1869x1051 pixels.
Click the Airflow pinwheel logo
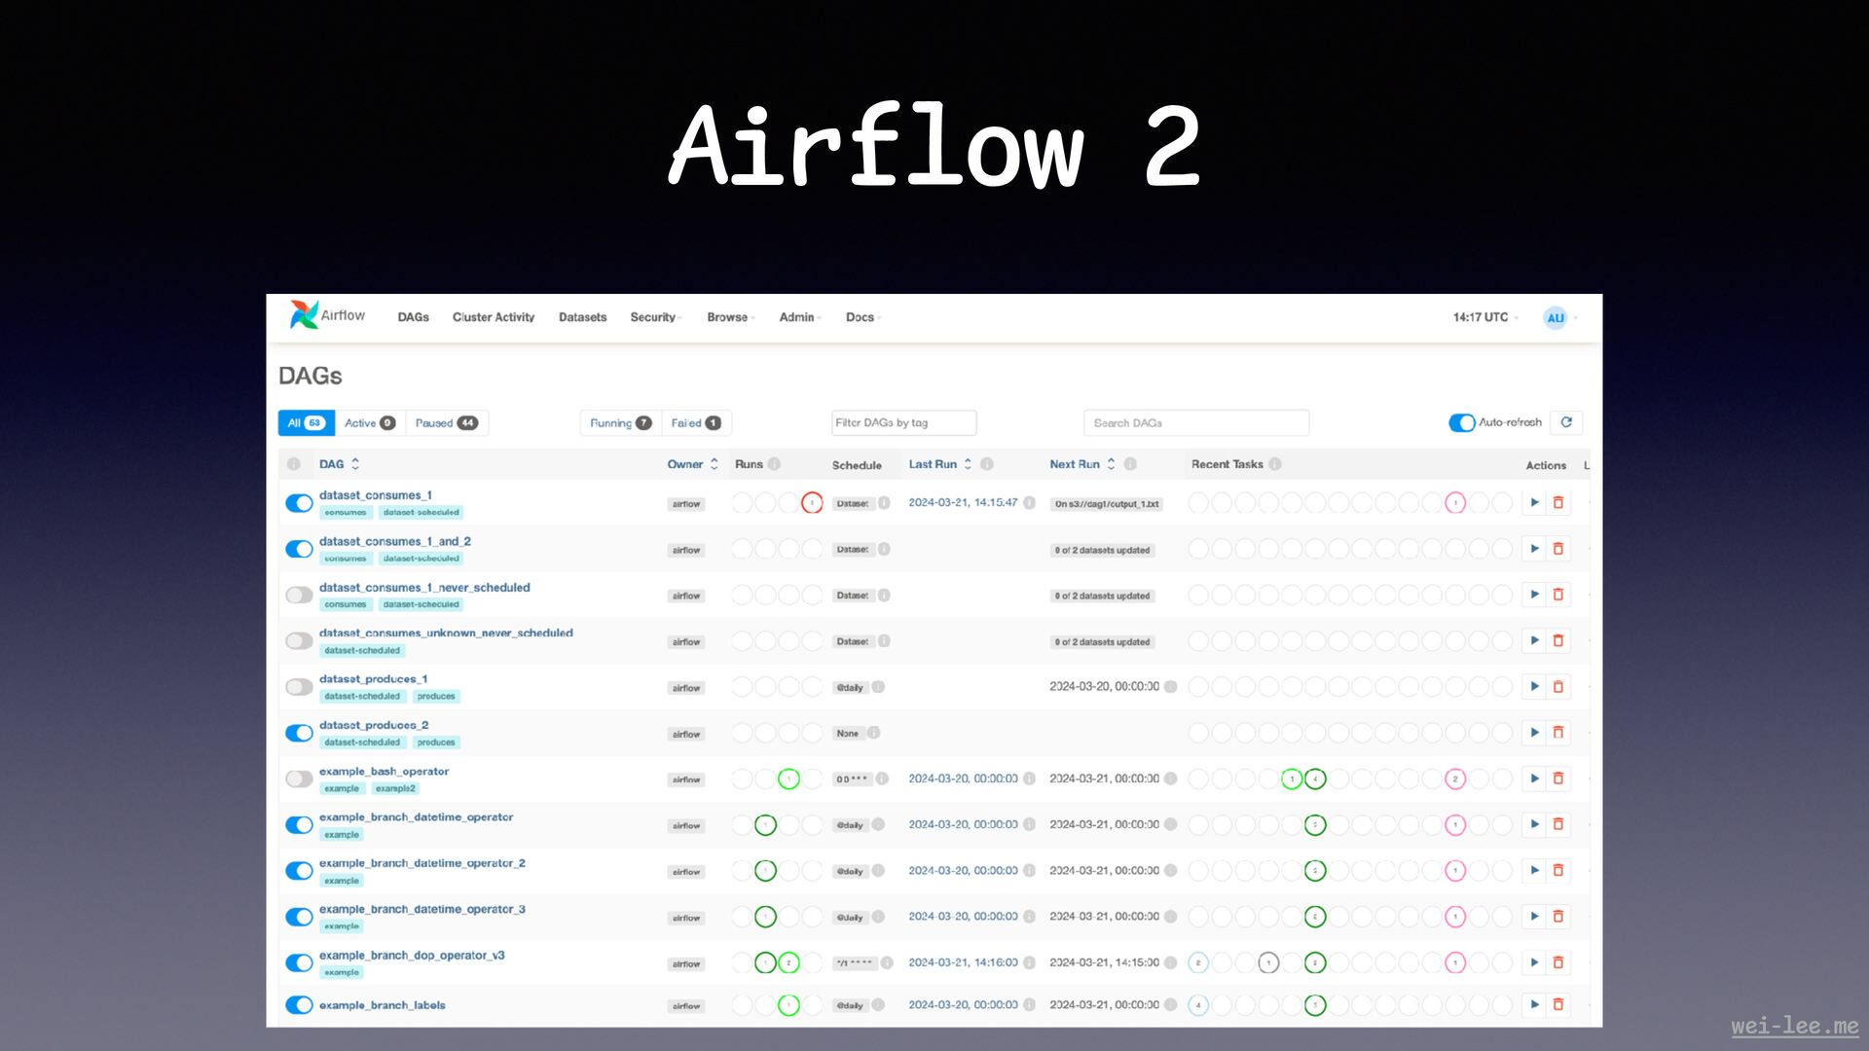pyautogui.click(x=304, y=315)
